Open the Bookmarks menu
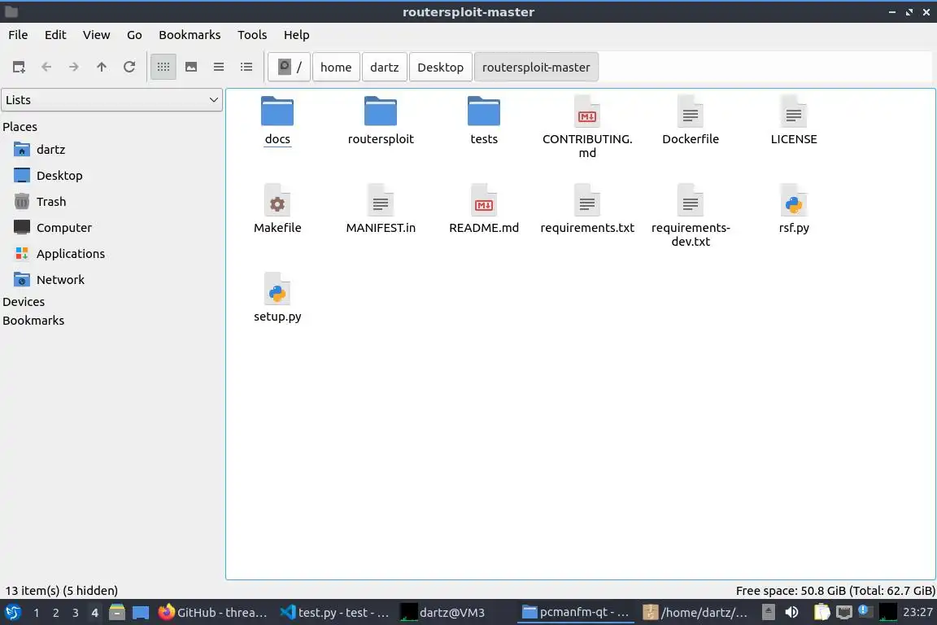 190,35
